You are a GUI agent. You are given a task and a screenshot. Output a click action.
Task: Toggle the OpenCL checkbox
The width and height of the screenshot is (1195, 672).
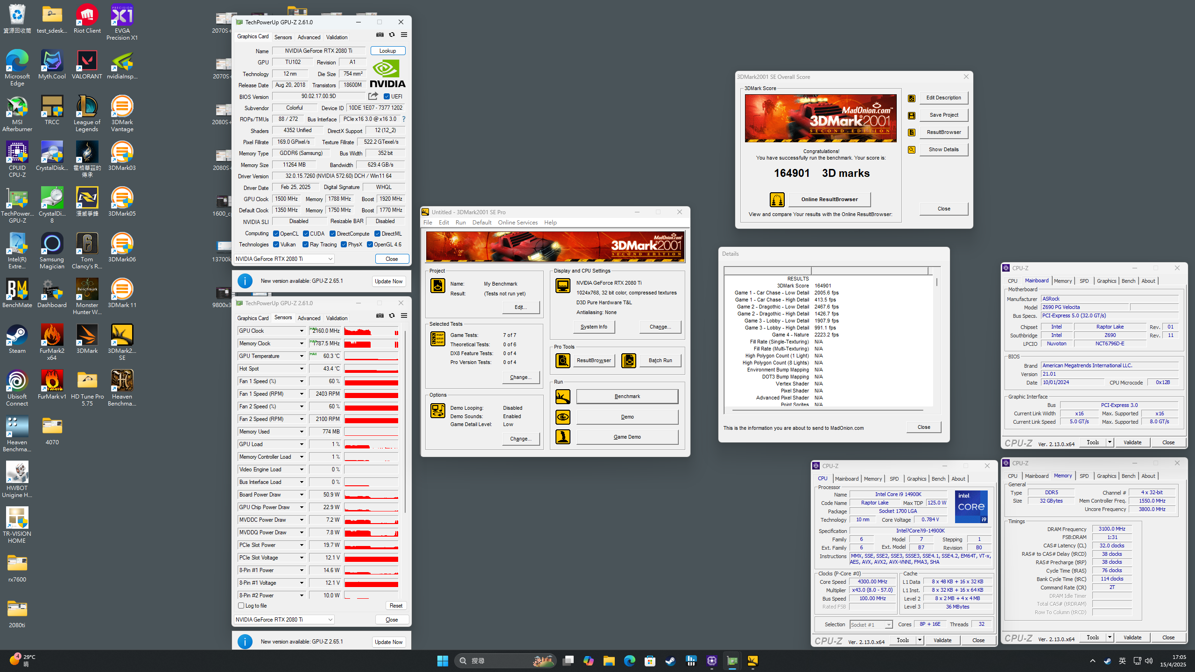pos(276,234)
